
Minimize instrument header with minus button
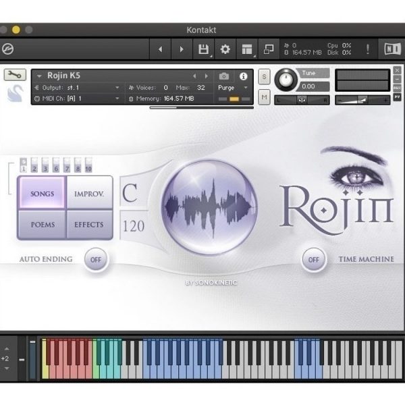point(397,79)
